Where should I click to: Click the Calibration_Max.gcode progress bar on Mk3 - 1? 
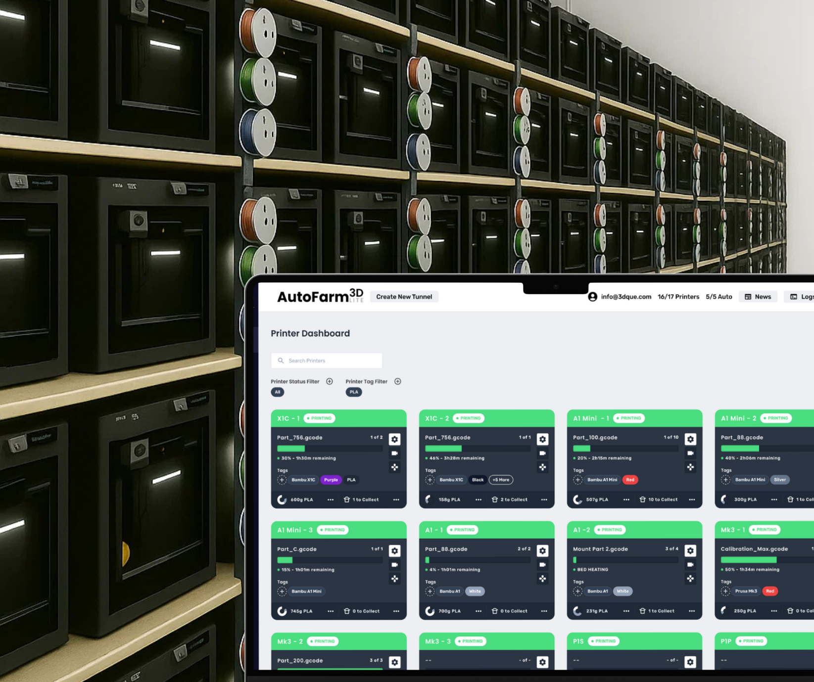click(767, 560)
